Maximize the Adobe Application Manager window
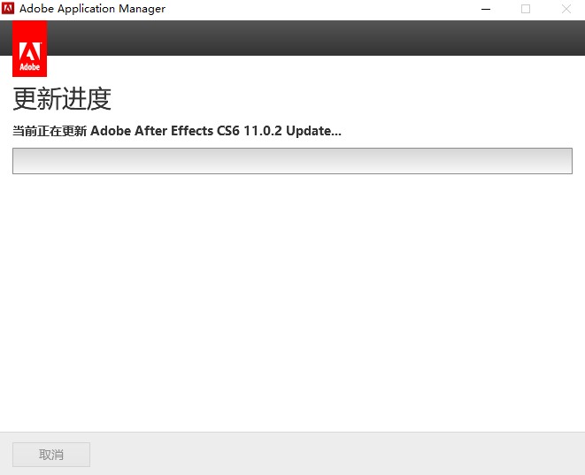585x475 pixels. click(x=526, y=9)
